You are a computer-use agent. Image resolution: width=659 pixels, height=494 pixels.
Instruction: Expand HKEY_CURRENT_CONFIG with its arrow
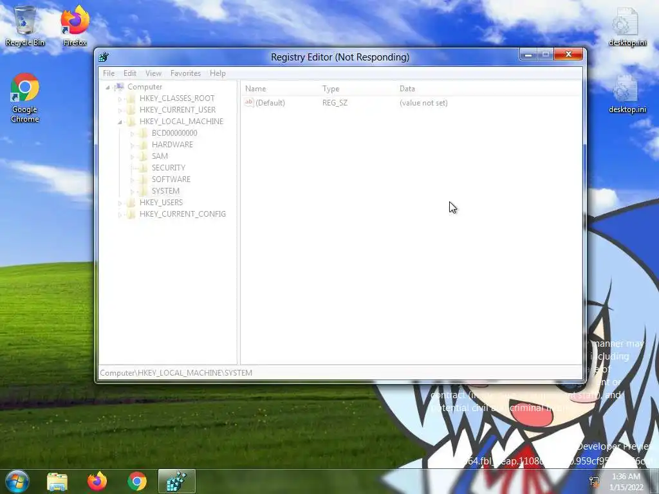[x=120, y=215]
